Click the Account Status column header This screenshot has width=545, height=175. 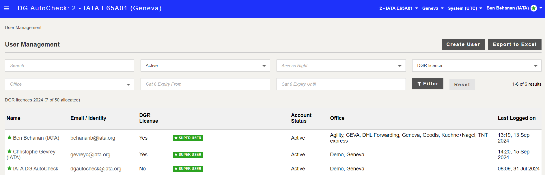[301, 118]
